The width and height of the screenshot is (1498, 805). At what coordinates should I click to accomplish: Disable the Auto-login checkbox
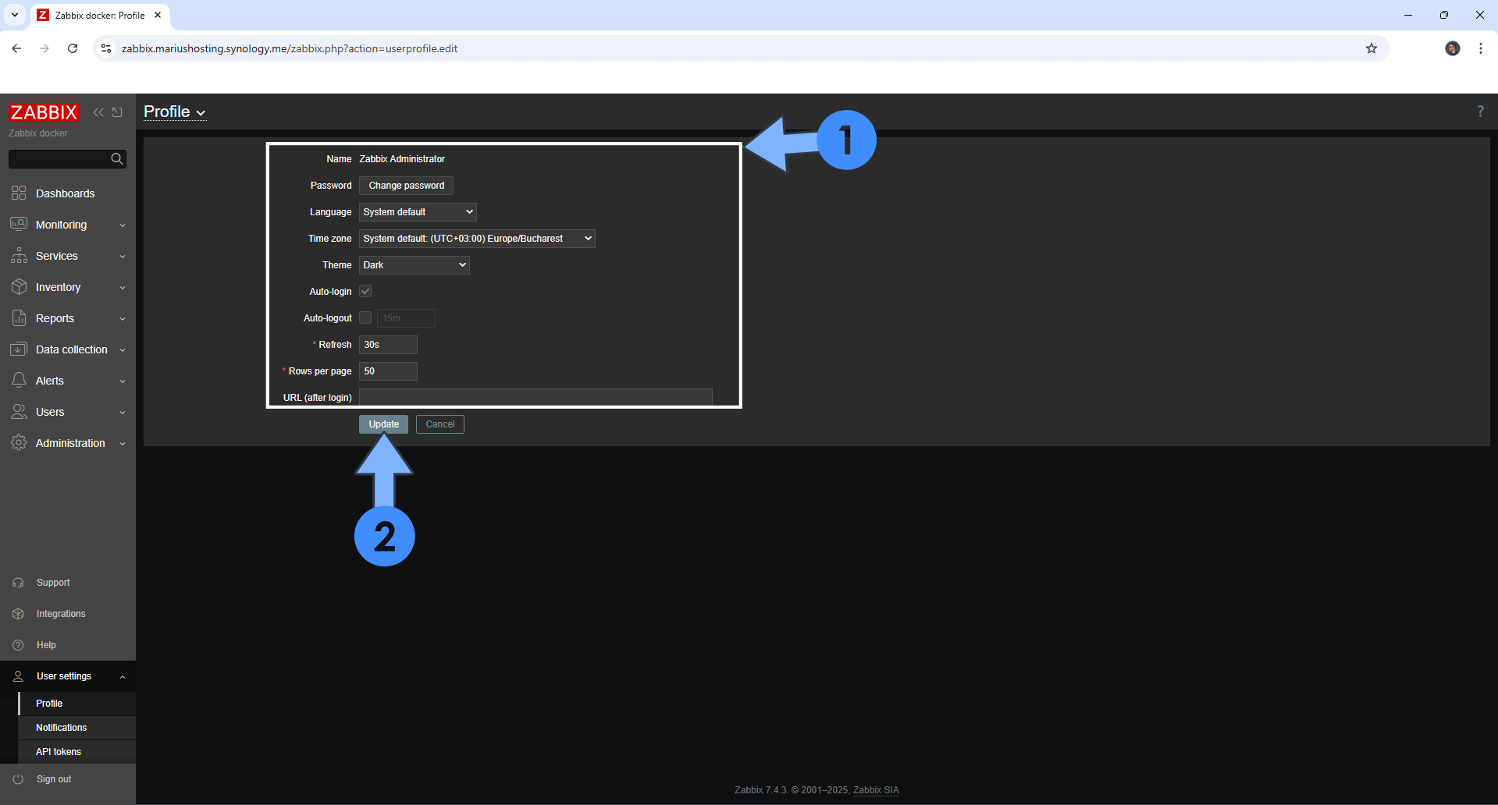tap(365, 292)
